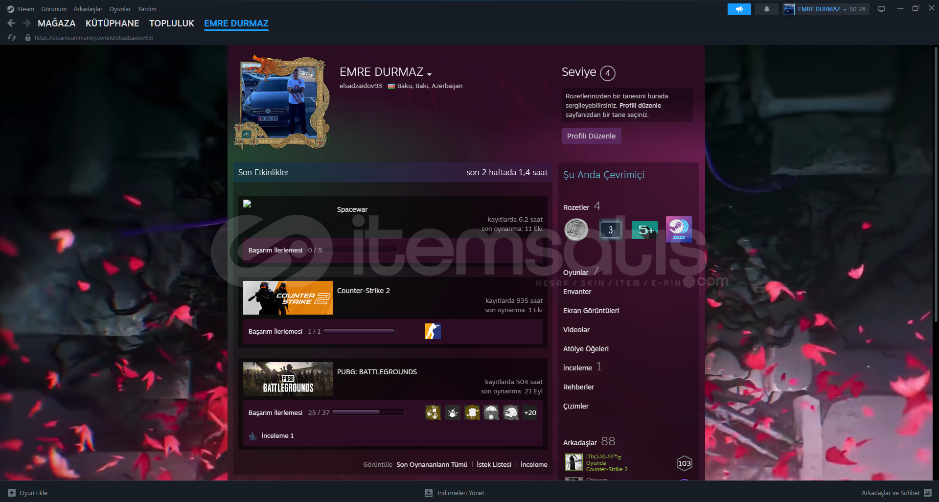The width and height of the screenshot is (939, 502).
Task: Switch to Big Picture mode monitor icon
Action: coord(881,9)
